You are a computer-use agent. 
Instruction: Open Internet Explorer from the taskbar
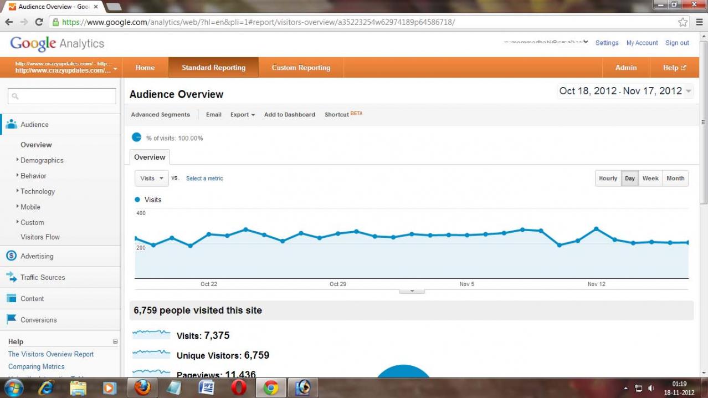(x=45, y=388)
